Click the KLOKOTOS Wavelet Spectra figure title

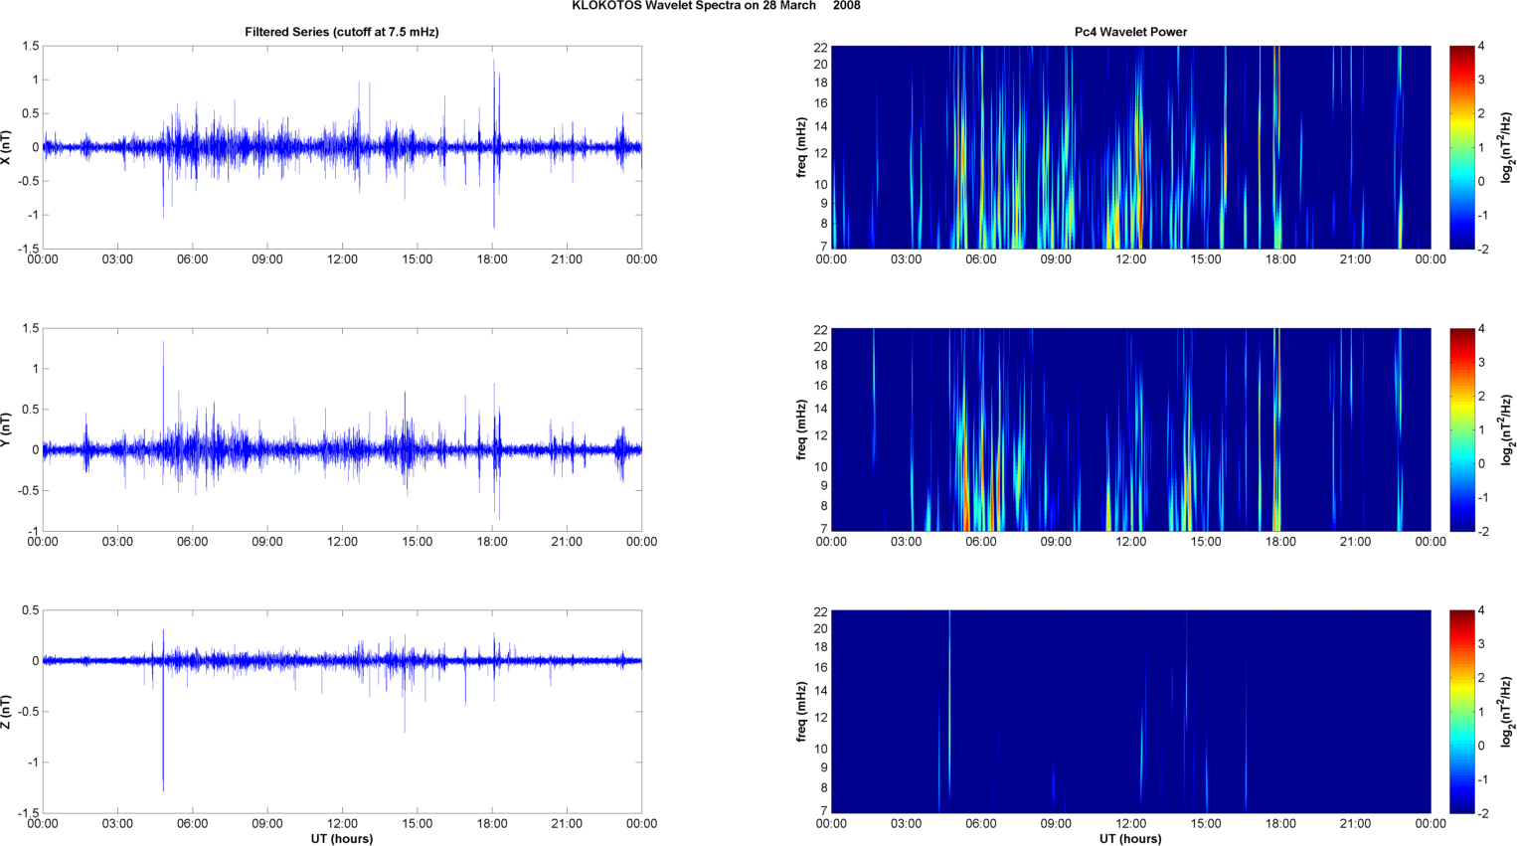tap(716, 6)
